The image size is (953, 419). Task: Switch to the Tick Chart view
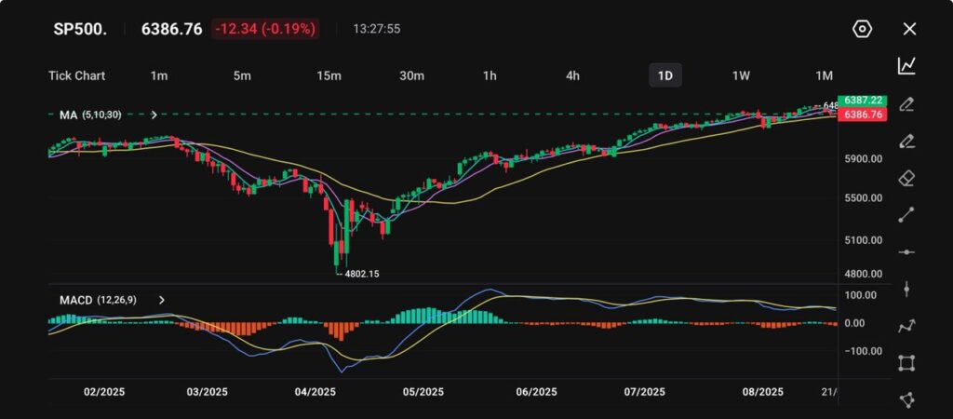pos(76,75)
